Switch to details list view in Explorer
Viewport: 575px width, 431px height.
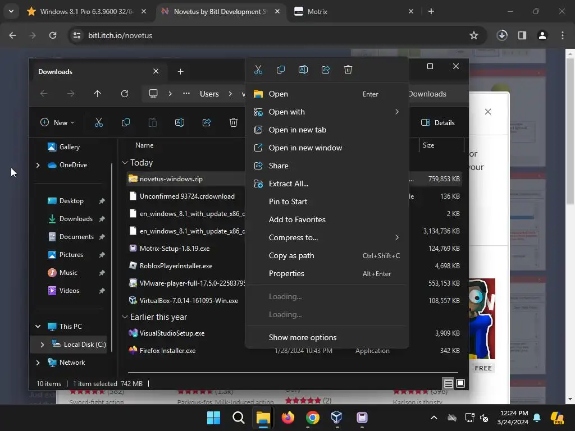point(448,383)
